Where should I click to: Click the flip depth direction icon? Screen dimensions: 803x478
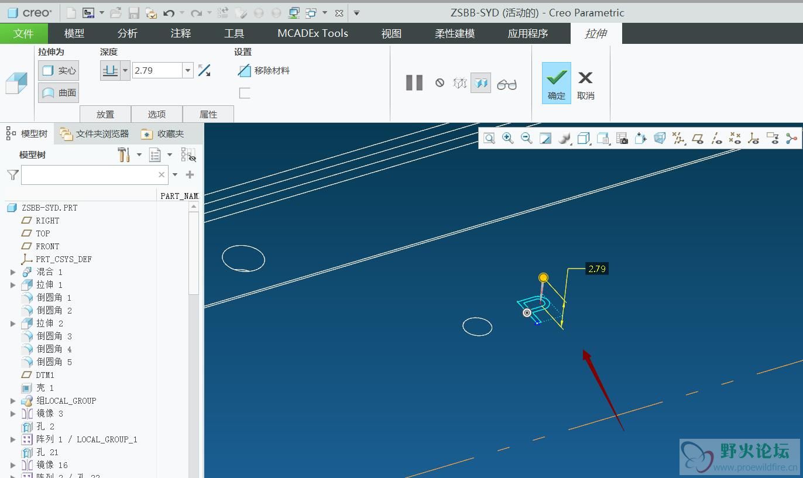204,70
